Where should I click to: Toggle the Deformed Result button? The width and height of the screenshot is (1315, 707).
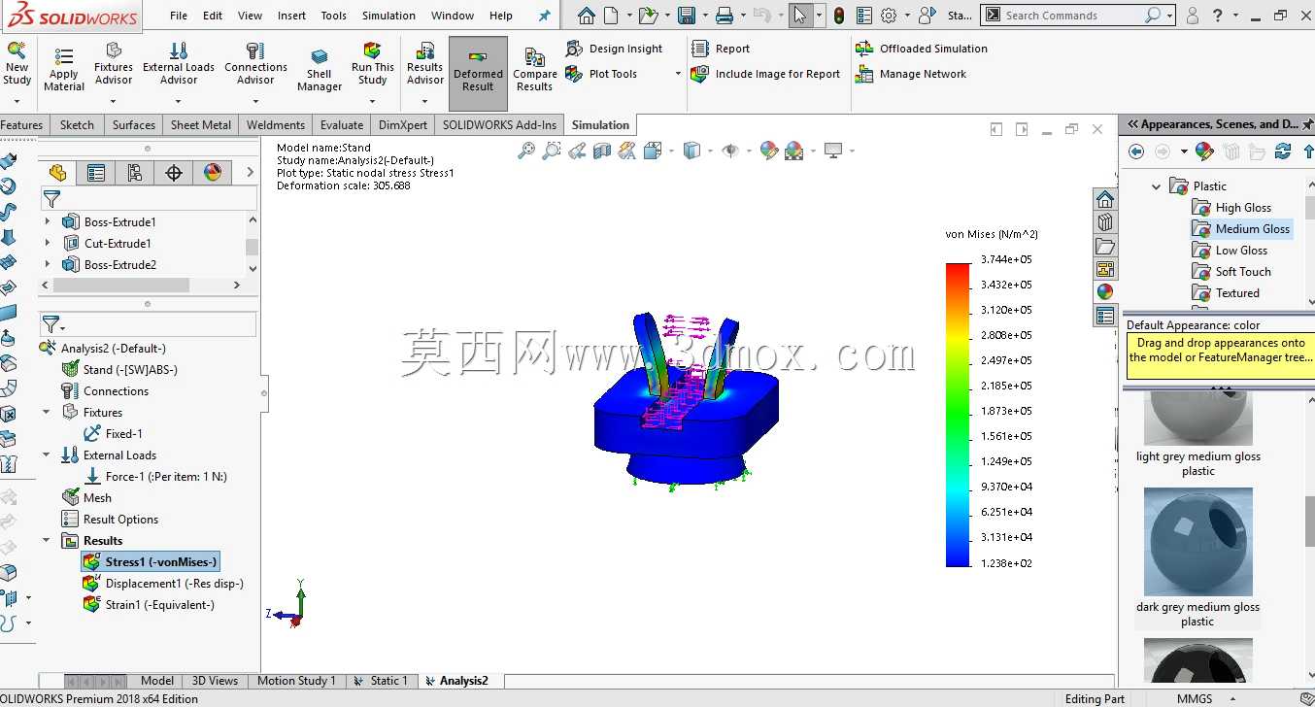pos(478,72)
